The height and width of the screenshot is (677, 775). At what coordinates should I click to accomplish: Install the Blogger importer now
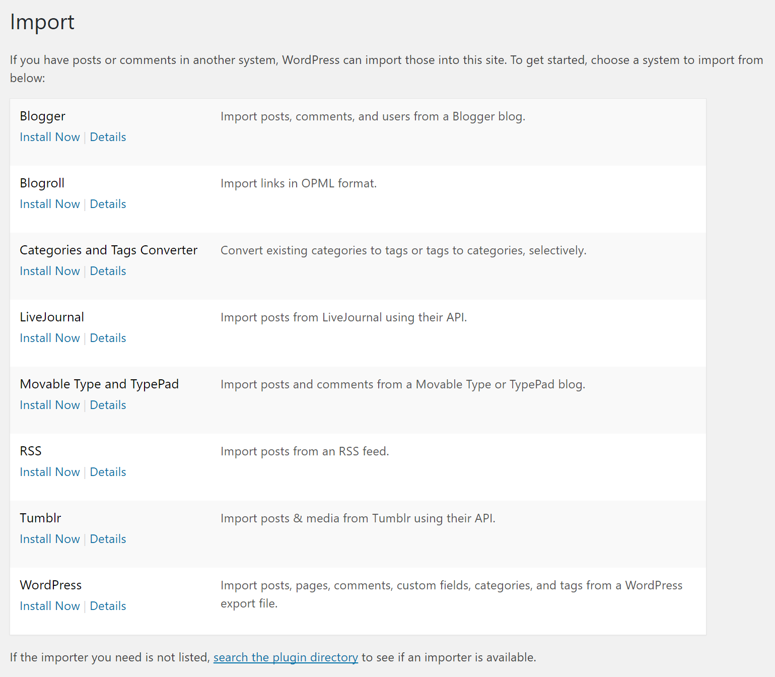[50, 137]
